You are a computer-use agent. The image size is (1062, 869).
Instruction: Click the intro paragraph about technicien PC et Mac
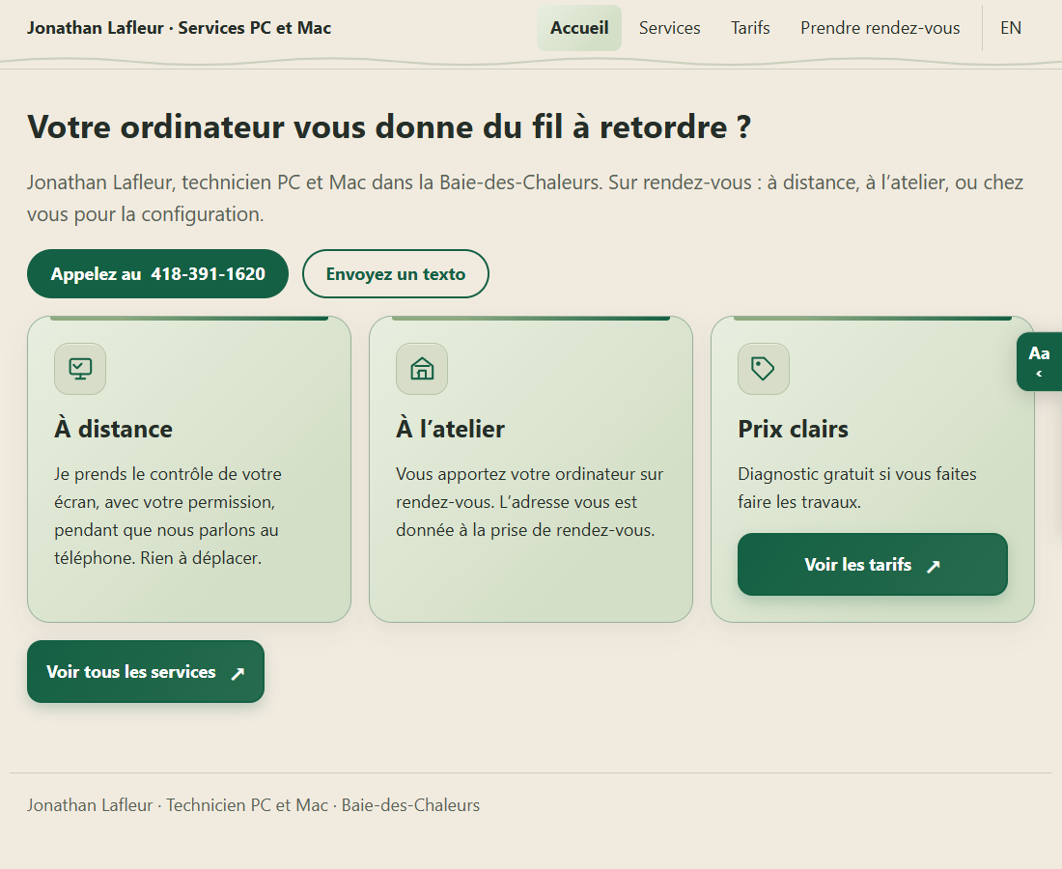[525, 198]
